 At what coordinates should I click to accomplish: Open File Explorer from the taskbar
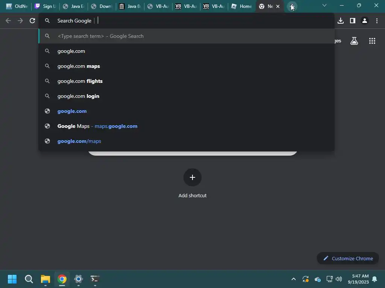[45, 279]
